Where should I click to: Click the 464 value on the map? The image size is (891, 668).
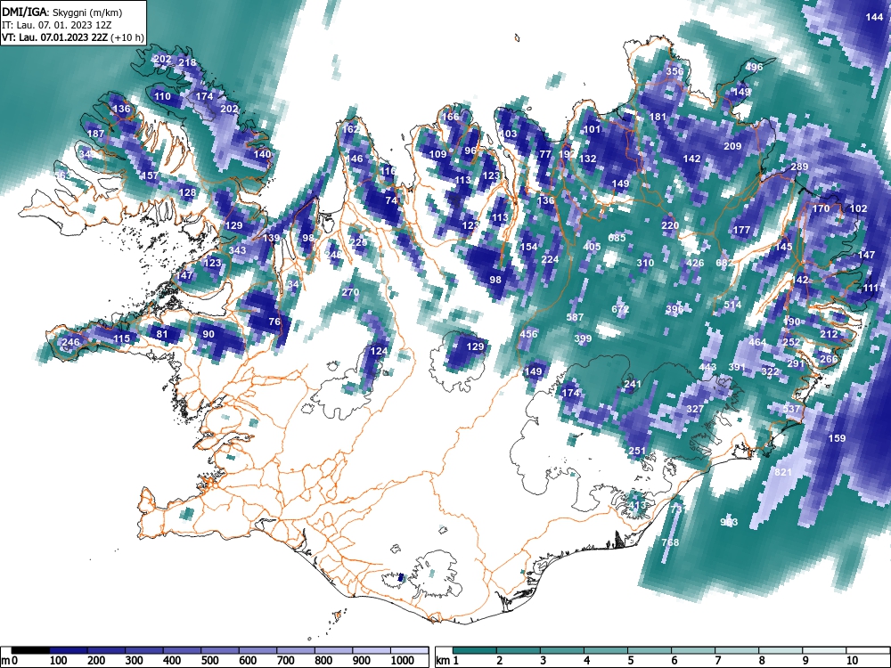click(757, 343)
